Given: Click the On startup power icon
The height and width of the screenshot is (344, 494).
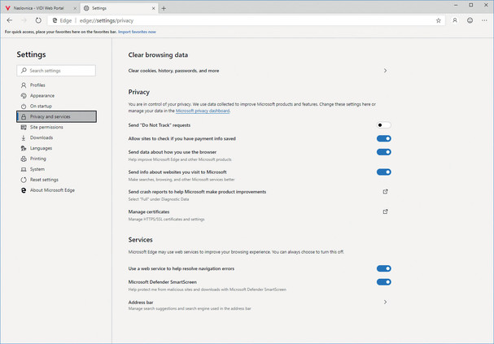Looking at the screenshot, I should (24, 107).
